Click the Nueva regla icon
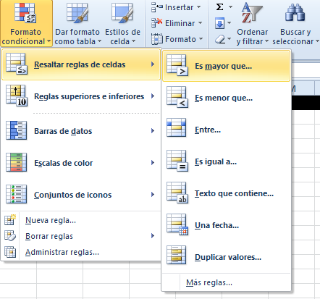The image size is (320, 299). [x=10, y=219]
